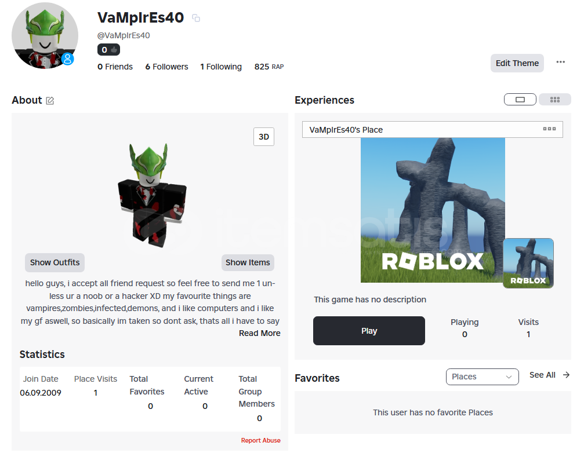Click Report Abuse link
The height and width of the screenshot is (464, 584).
[x=261, y=441]
